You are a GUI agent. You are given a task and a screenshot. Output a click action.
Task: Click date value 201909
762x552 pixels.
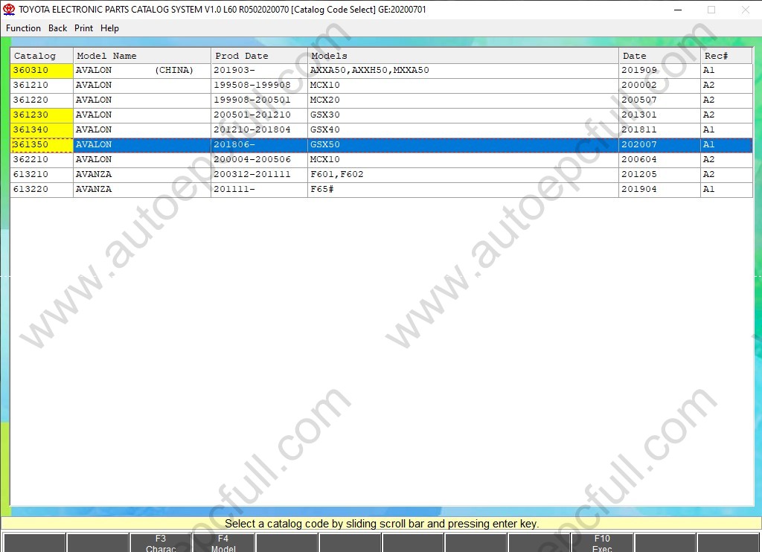(659, 71)
